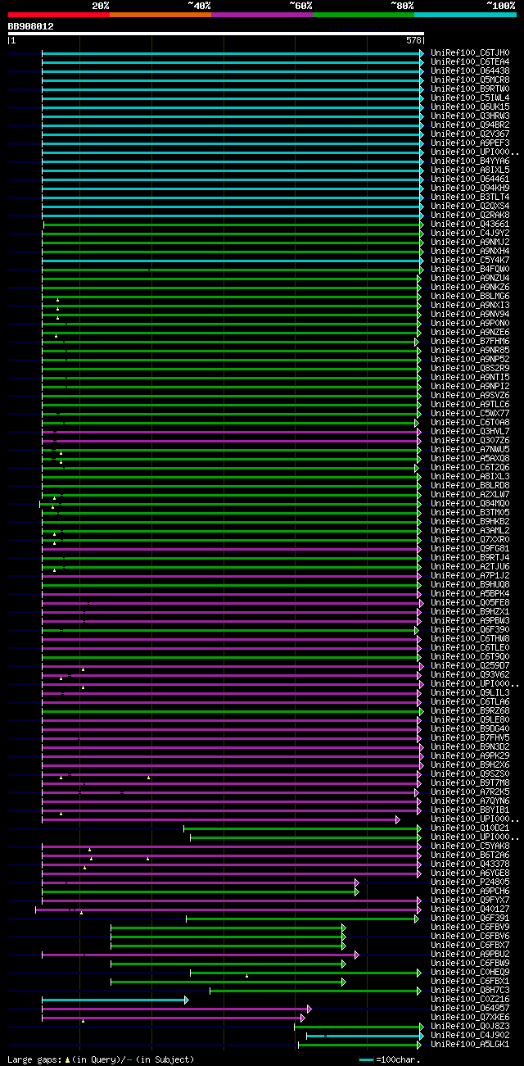Select the UniRef100_B7FHM6 label
This screenshot has width=524, height=1066.
[x=470, y=341]
